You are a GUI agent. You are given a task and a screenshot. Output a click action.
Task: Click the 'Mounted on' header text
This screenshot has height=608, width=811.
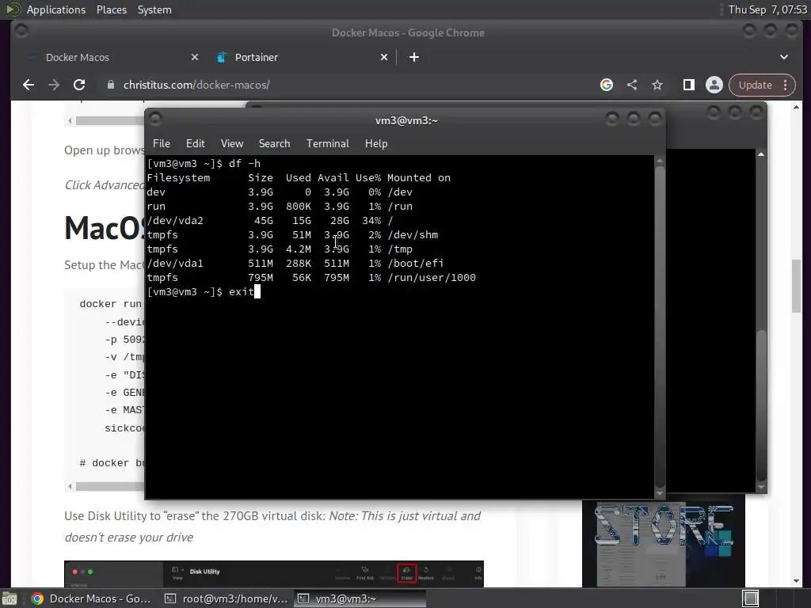[x=419, y=178]
